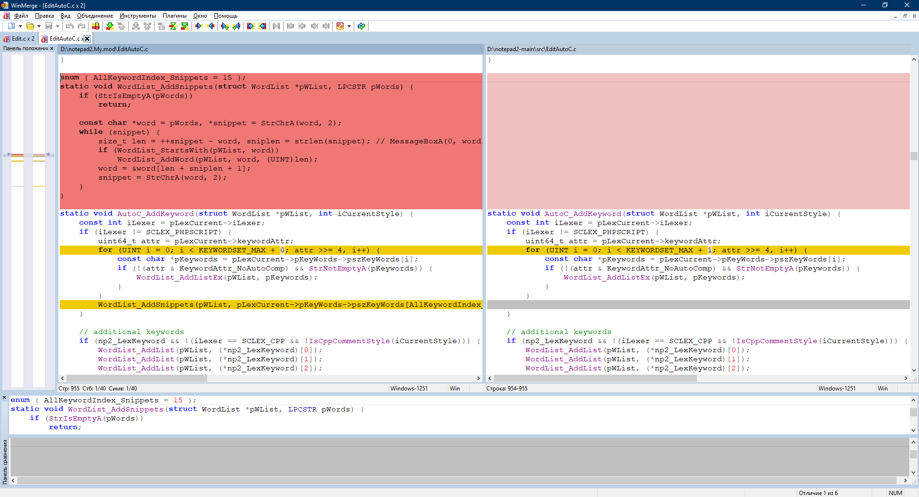The width and height of the screenshot is (919, 497).
Task: Go to the first file icon
Action: coord(291,26)
